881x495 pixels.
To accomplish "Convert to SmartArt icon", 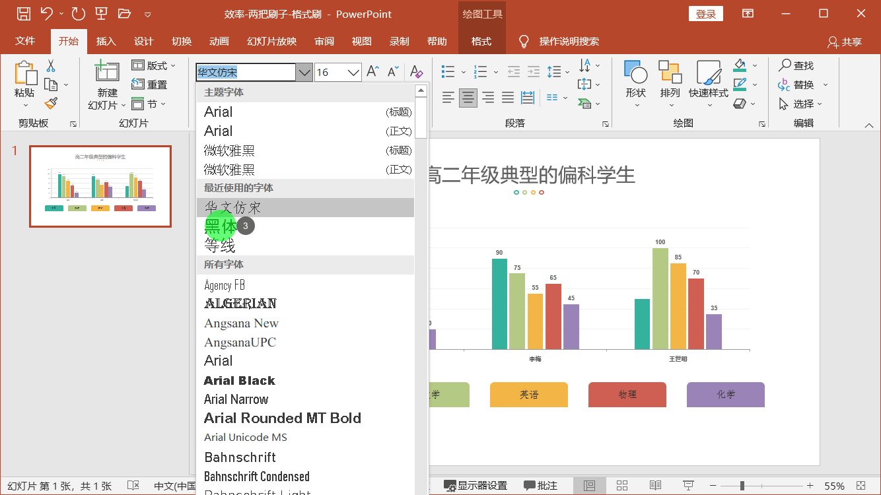I will (589, 104).
